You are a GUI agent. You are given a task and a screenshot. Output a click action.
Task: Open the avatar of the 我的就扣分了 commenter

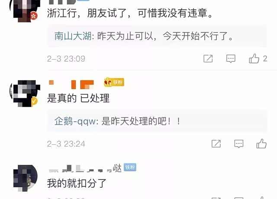pyautogui.click(x=26, y=178)
